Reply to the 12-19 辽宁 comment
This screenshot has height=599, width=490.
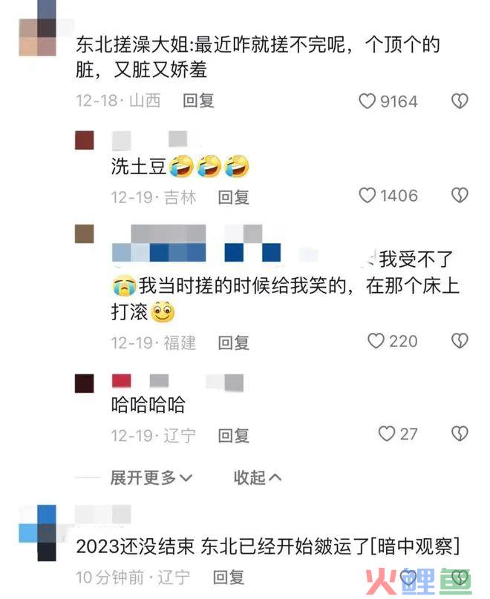(x=233, y=435)
